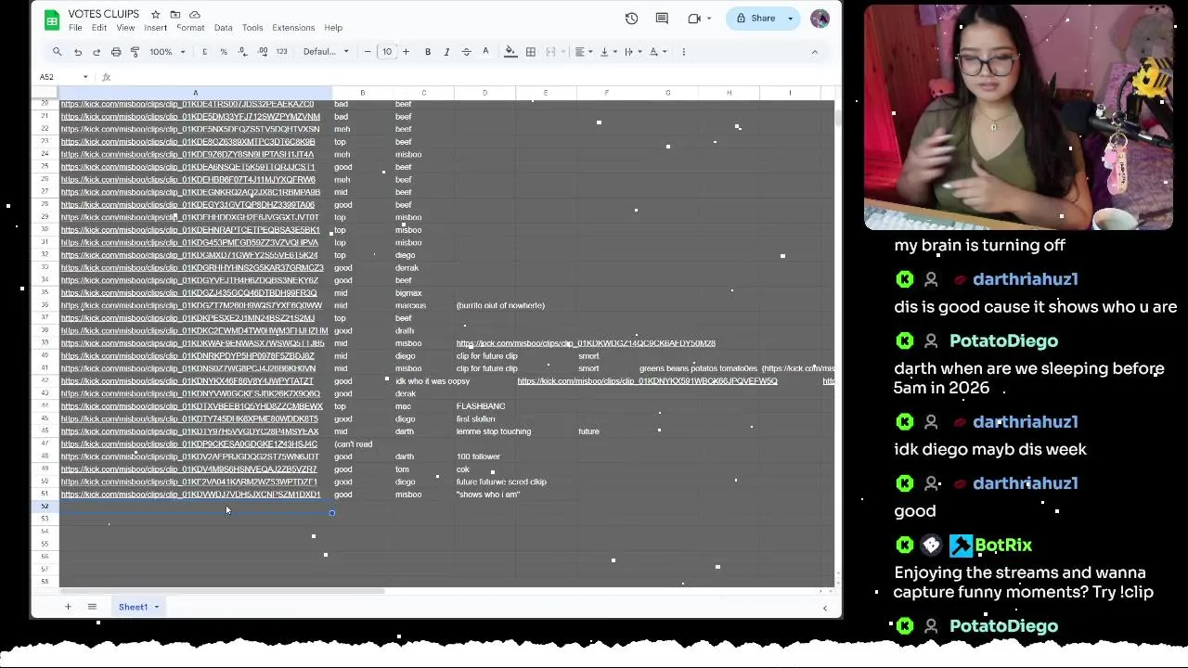Click the Share button

tap(755, 19)
